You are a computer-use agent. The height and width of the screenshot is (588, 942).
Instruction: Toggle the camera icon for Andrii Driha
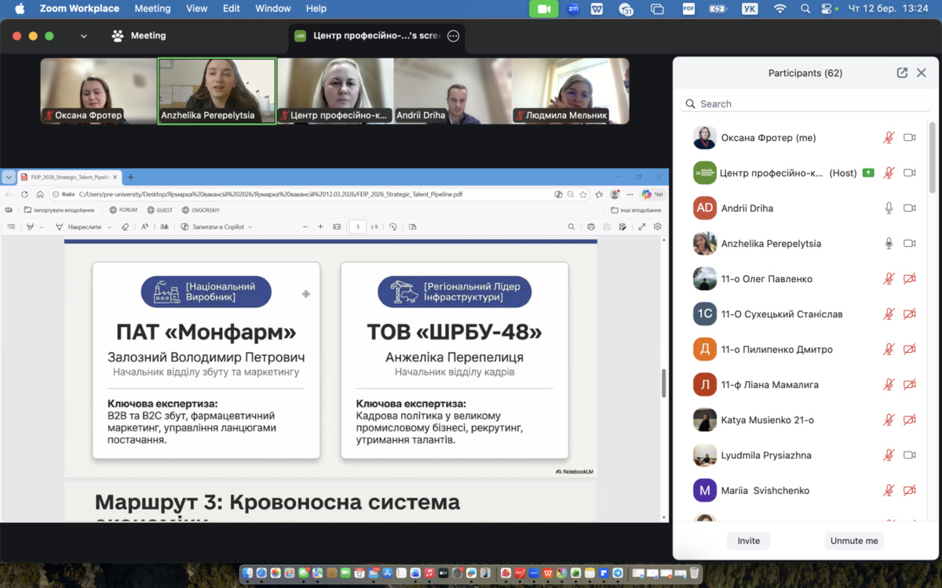point(909,209)
